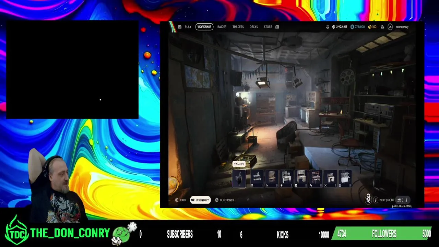The width and height of the screenshot is (439, 247).
Task: Select the sixth station tile, left of crossed-tools tile
Action: 316,178
